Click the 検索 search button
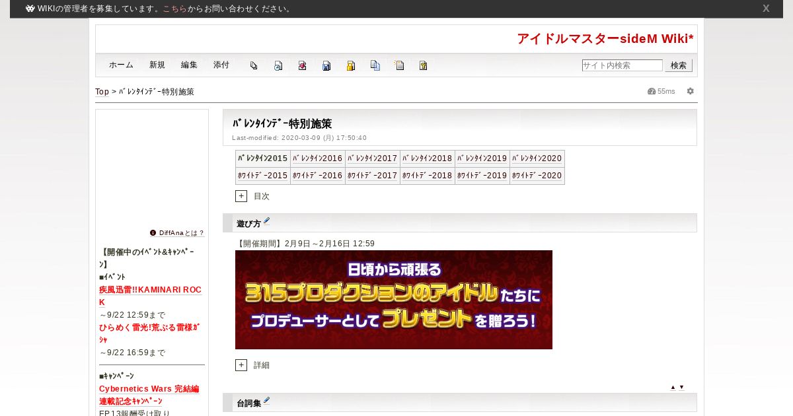The image size is (793, 416). click(x=679, y=65)
